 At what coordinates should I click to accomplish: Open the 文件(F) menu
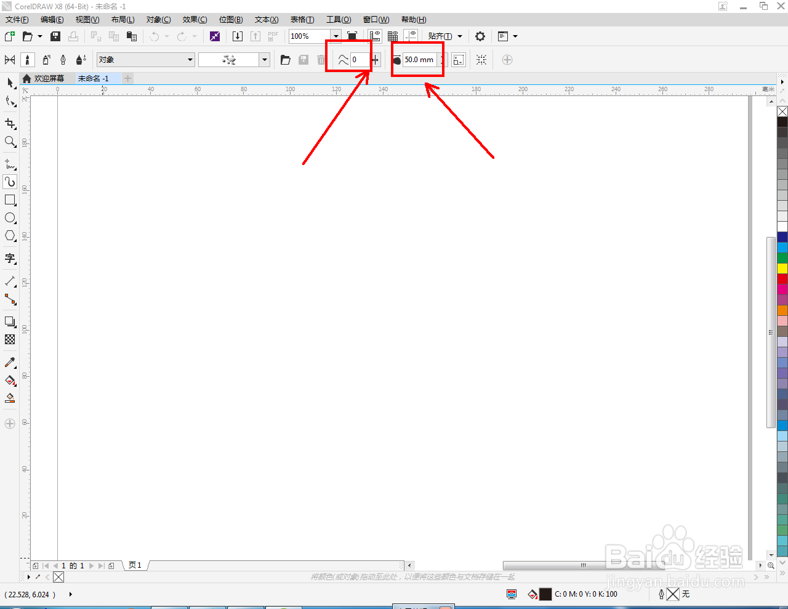point(17,20)
